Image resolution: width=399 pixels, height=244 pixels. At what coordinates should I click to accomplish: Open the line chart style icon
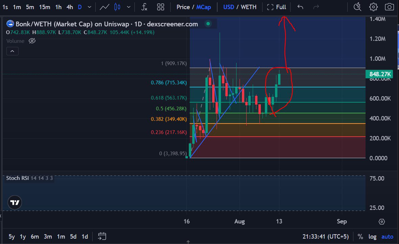point(104,7)
